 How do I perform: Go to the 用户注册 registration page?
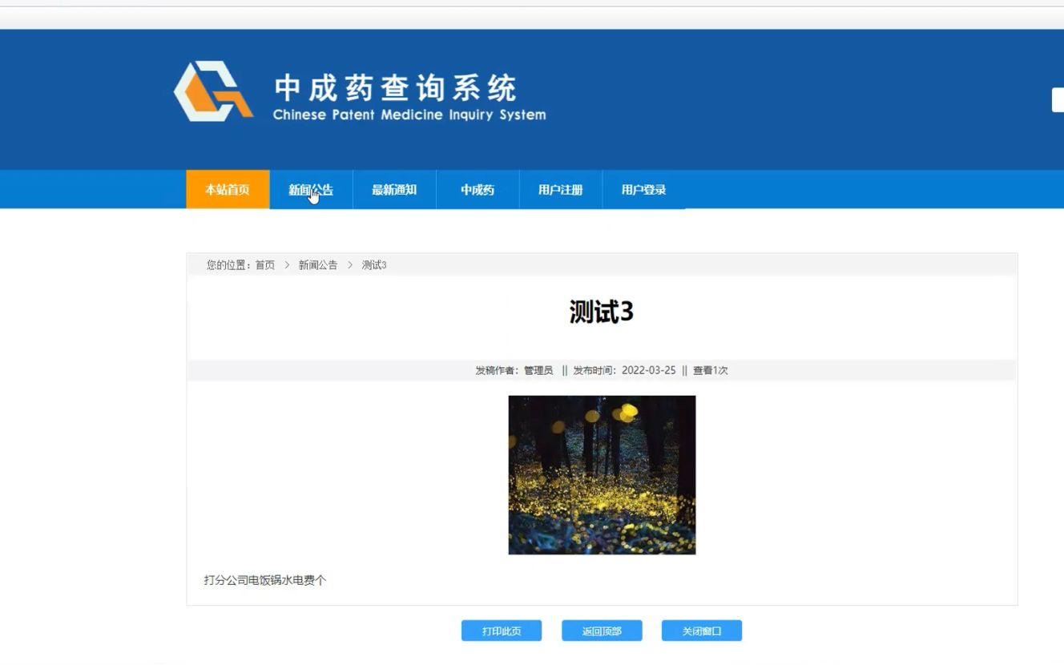[x=560, y=189]
